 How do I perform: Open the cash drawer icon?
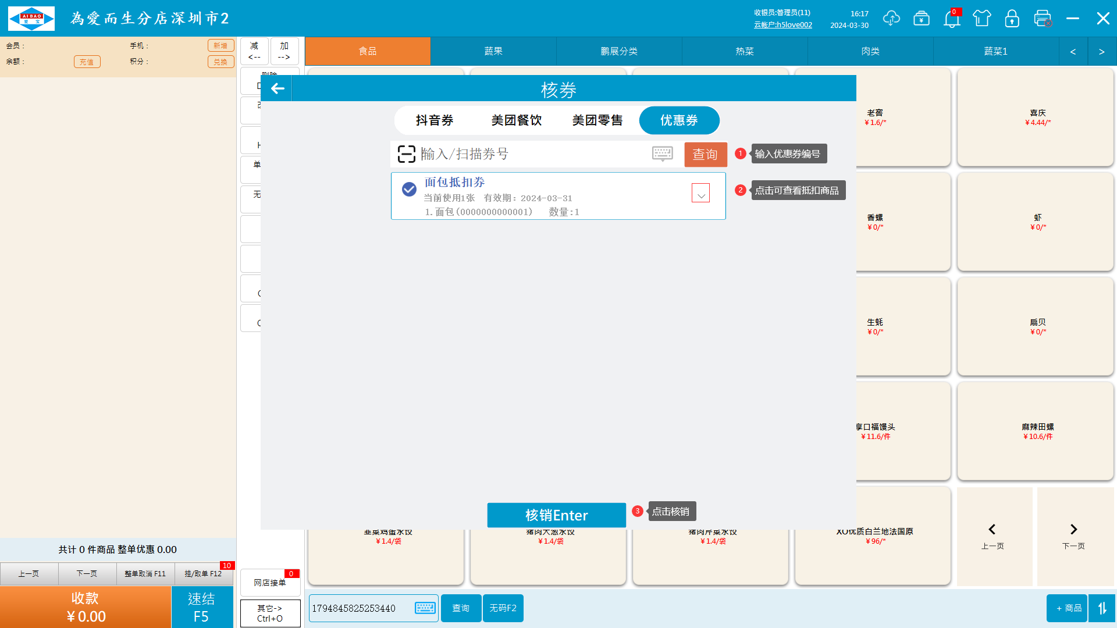(x=922, y=18)
